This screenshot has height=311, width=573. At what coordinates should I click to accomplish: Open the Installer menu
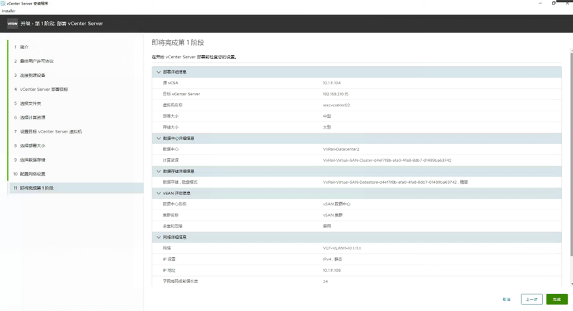coord(9,11)
